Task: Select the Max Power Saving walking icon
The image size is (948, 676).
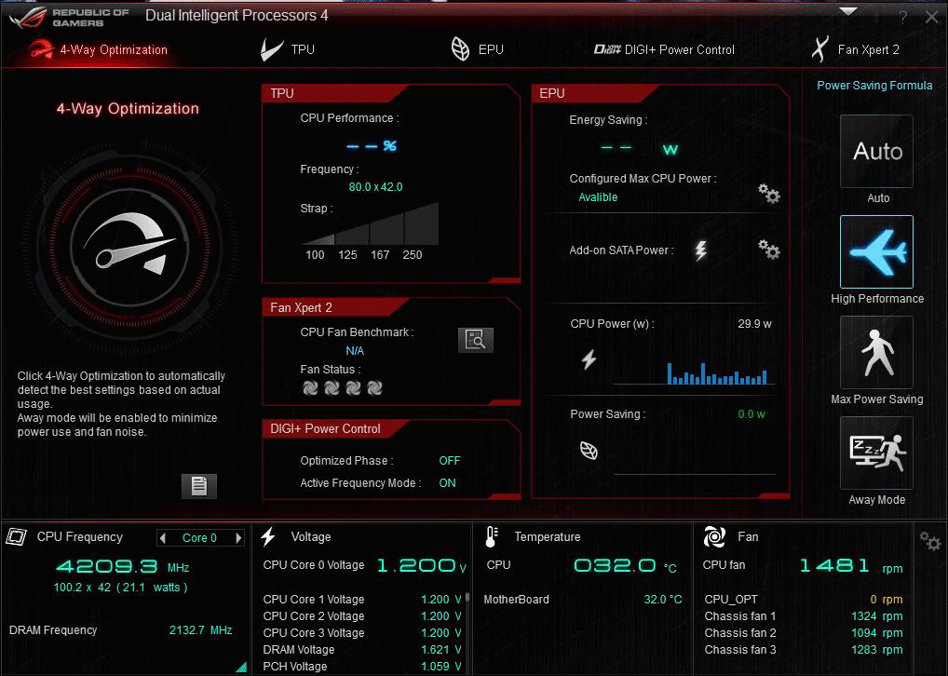Action: 876,353
